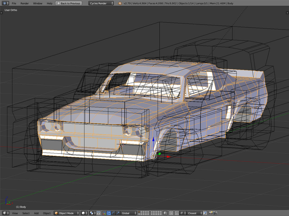Click the Back to Previous button
This screenshot has width=289, height=216.
68,3
